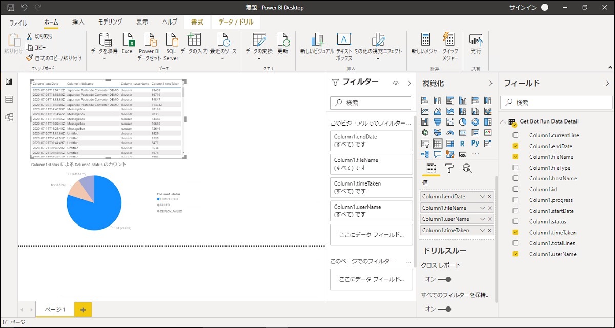
Task: Select the R script visual icon
Action: click(x=462, y=143)
